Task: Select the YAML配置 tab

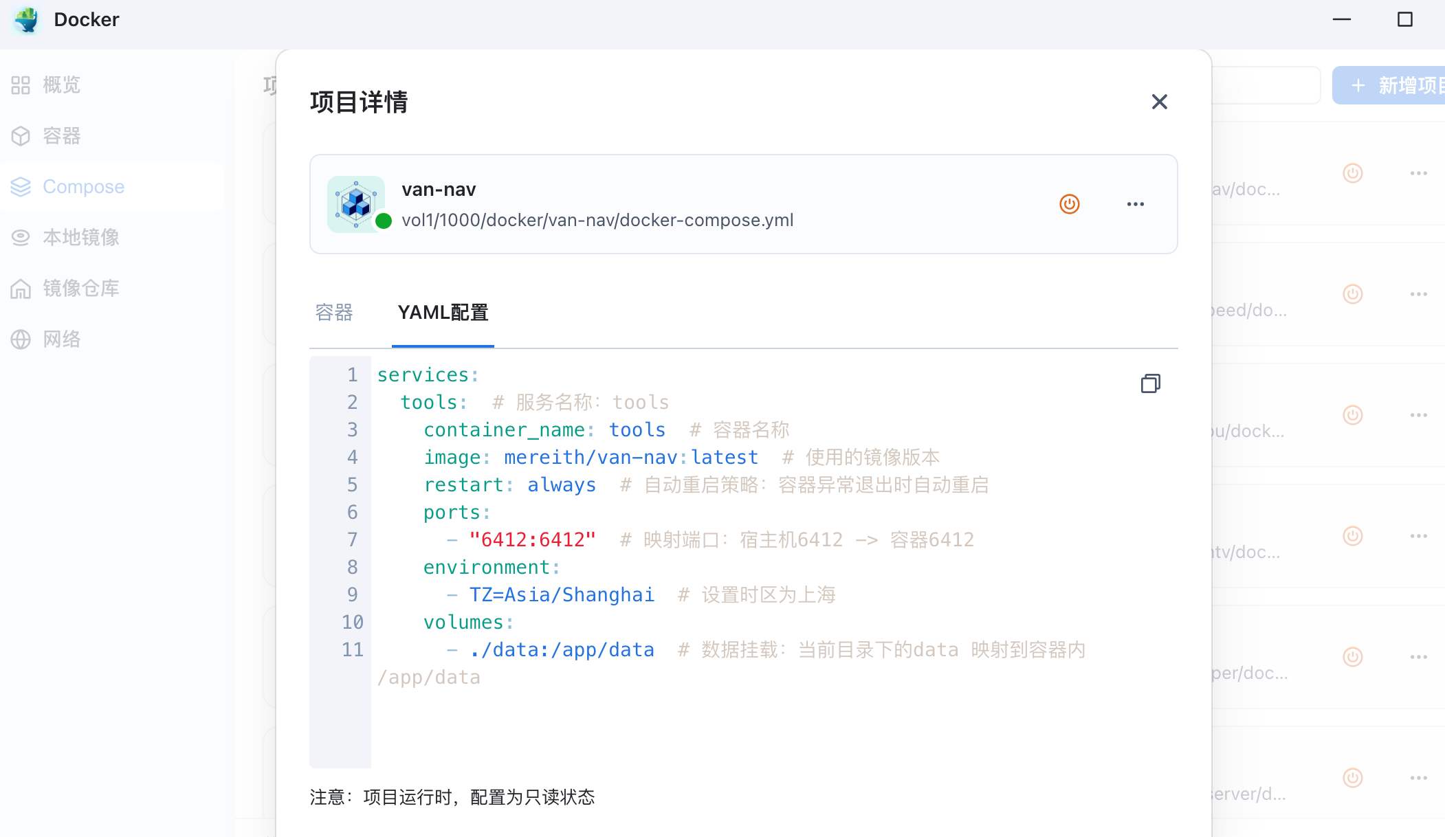Action: [x=443, y=313]
